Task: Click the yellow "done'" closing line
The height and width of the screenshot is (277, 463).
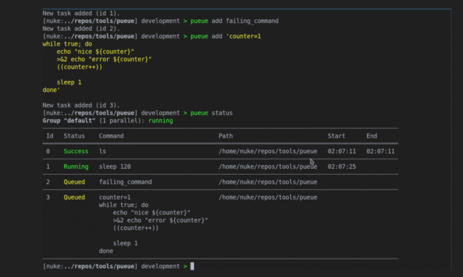Action: click(51, 90)
